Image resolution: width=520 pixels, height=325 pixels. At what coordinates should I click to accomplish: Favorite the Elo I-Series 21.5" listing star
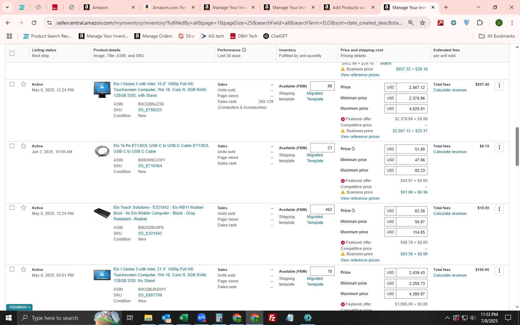tap(23, 269)
